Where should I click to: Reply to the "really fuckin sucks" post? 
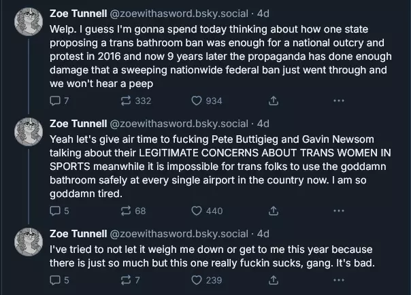[56, 279]
